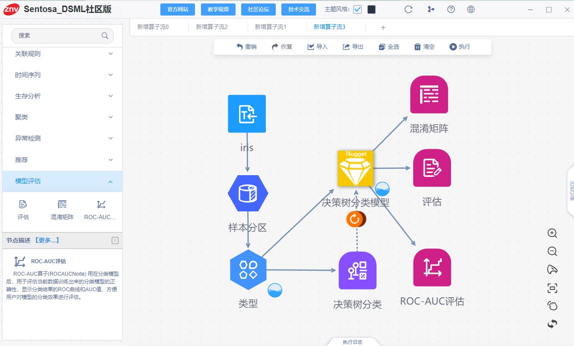This screenshot has width=574, height=346.
Task: Open the language globe icon
Action: (471, 9)
